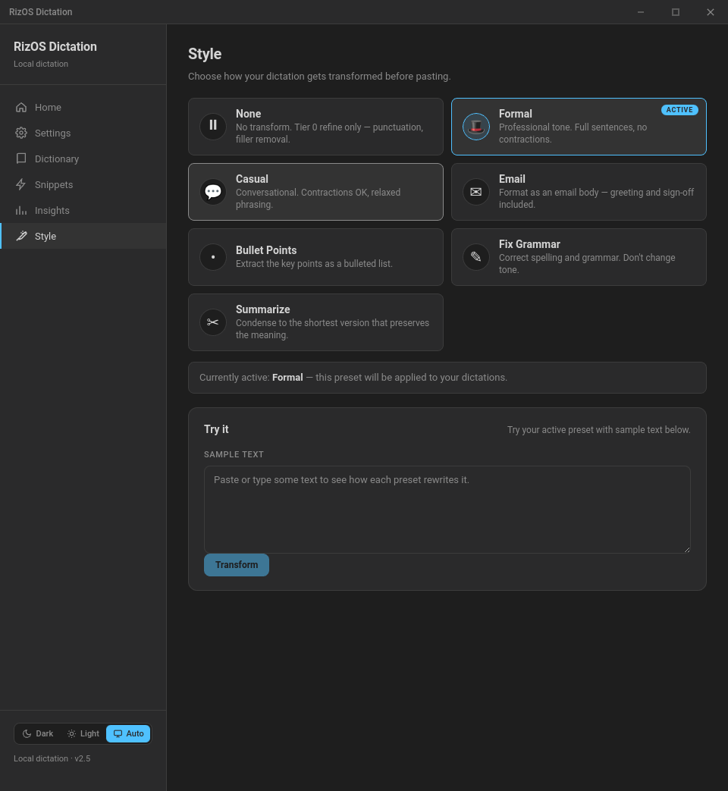Click the moon icon for Dark theme
The height and width of the screenshot is (791, 728).
click(x=27, y=733)
